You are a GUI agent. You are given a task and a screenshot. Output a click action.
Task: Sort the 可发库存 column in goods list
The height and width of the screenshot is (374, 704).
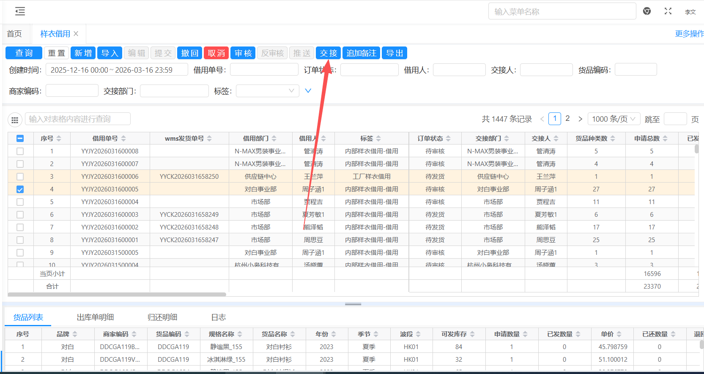pyautogui.click(x=472, y=334)
